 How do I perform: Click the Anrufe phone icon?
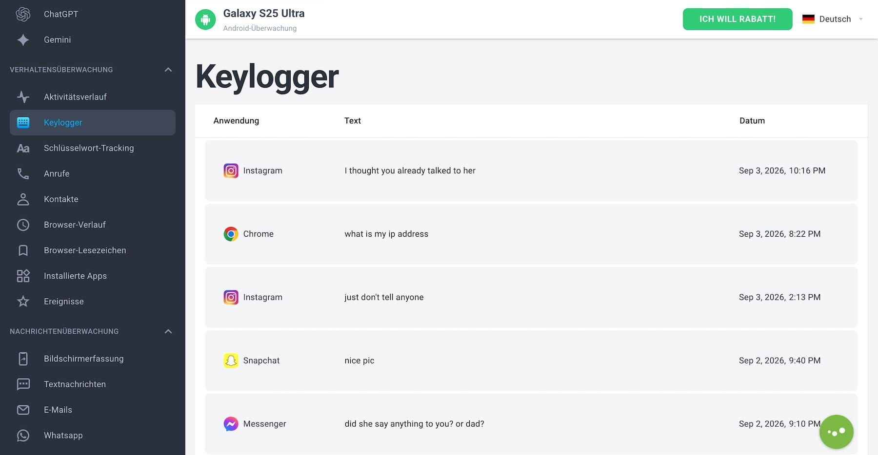pyautogui.click(x=23, y=174)
